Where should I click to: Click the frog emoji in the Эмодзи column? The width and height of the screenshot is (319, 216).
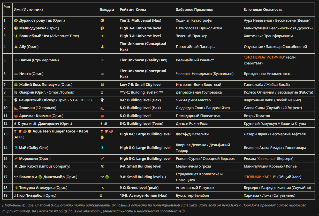[x=102, y=85]
